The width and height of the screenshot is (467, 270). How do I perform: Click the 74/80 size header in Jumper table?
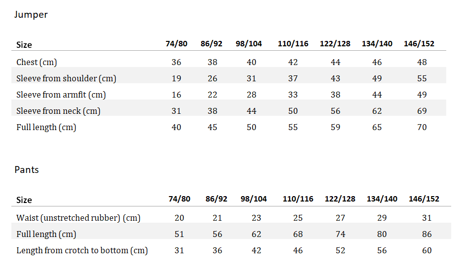[176, 44]
